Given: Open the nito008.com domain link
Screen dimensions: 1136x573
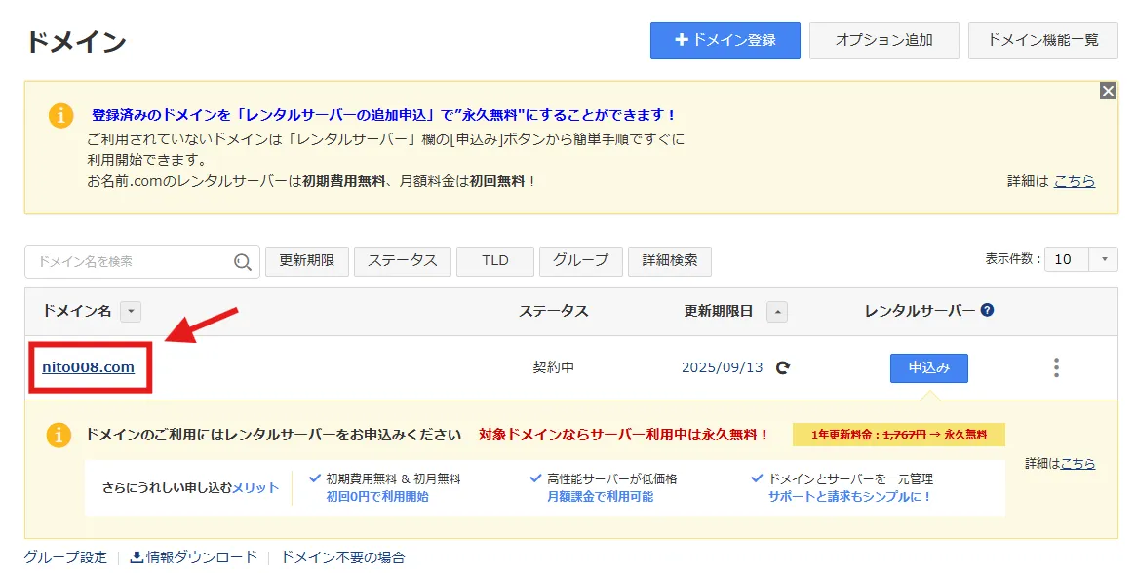Looking at the screenshot, I should pos(88,367).
